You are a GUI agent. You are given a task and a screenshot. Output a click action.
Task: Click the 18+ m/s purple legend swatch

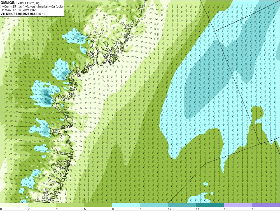point(266,205)
